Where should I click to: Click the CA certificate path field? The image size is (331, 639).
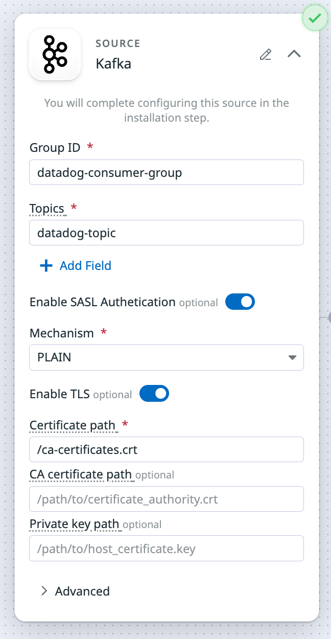(x=167, y=499)
